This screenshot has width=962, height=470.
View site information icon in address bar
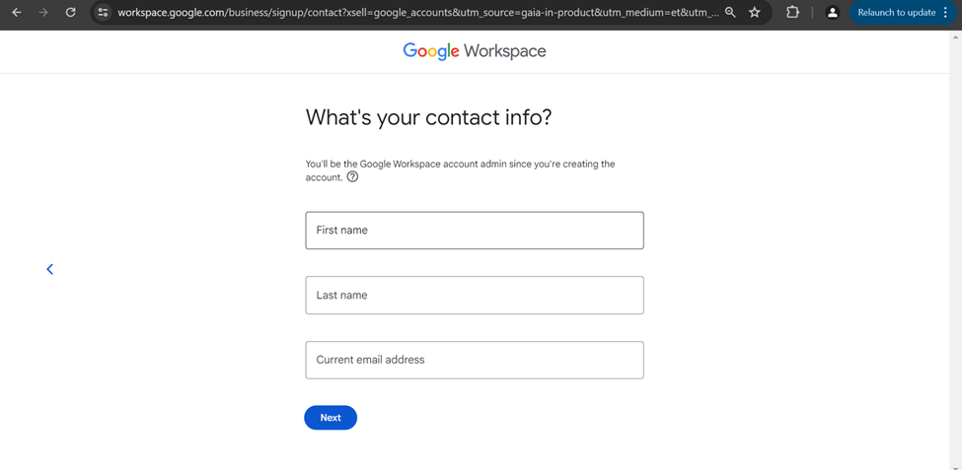(103, 12)
